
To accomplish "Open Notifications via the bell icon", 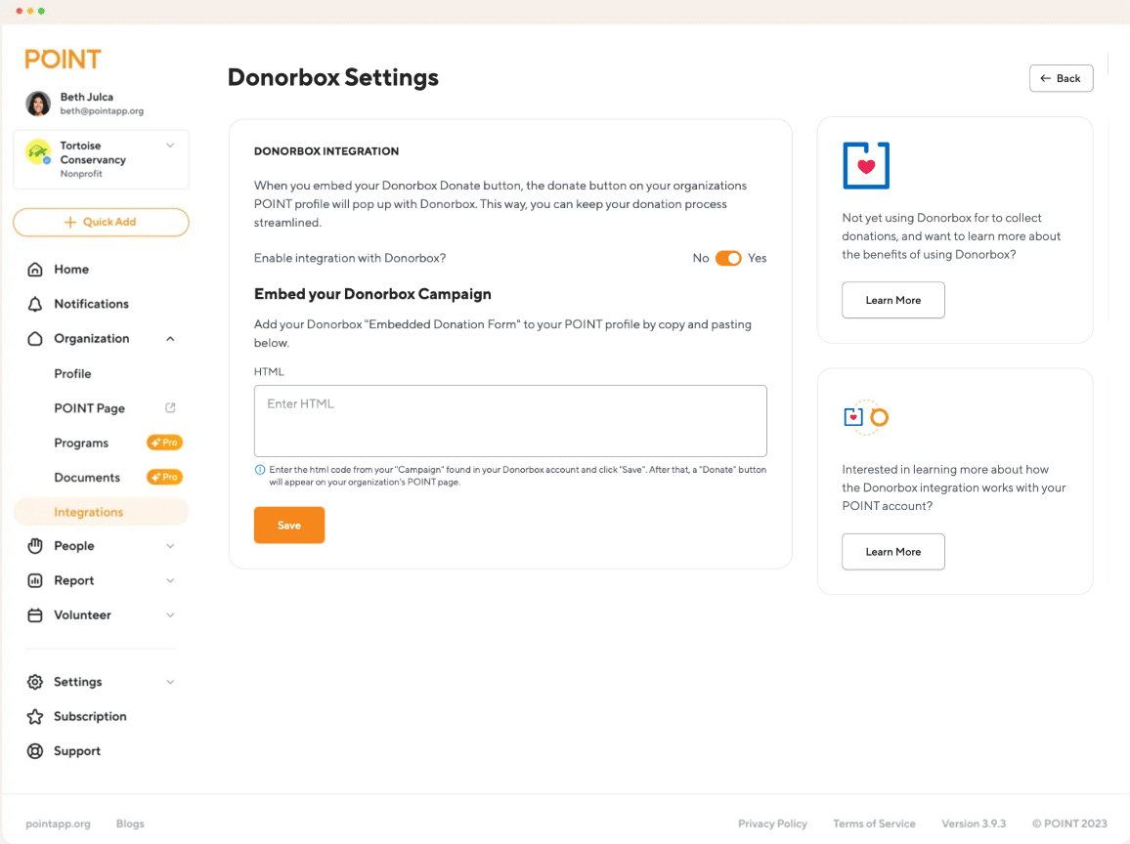I will (x=34, y=304).
